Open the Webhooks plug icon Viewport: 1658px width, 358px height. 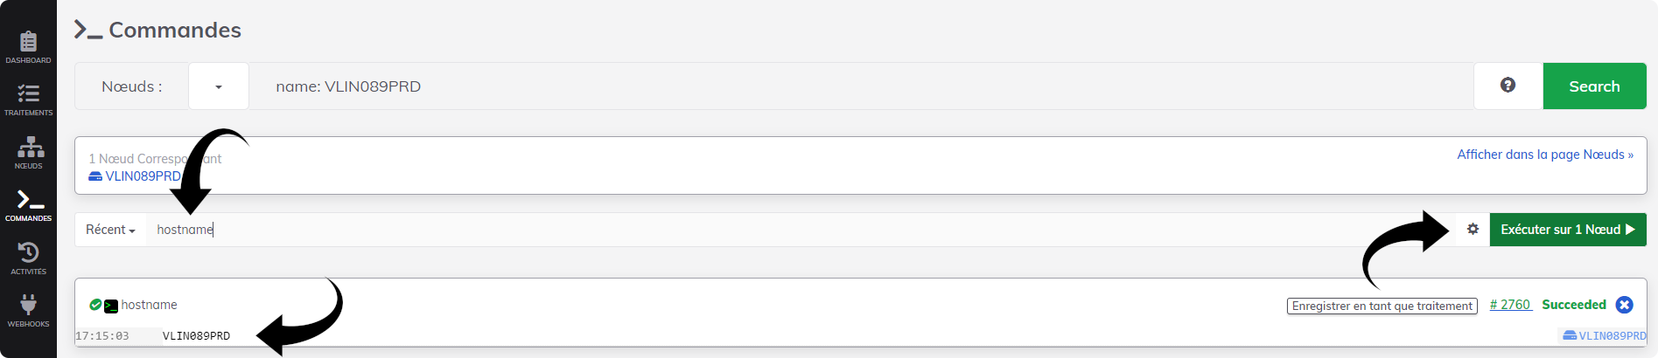(x=28, y=312)
